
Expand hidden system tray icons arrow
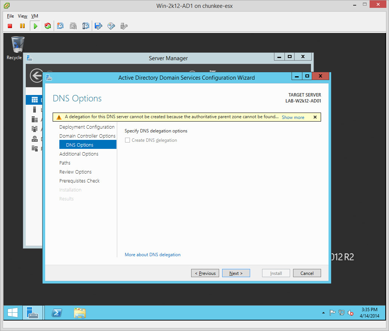[x=323, y=313]
